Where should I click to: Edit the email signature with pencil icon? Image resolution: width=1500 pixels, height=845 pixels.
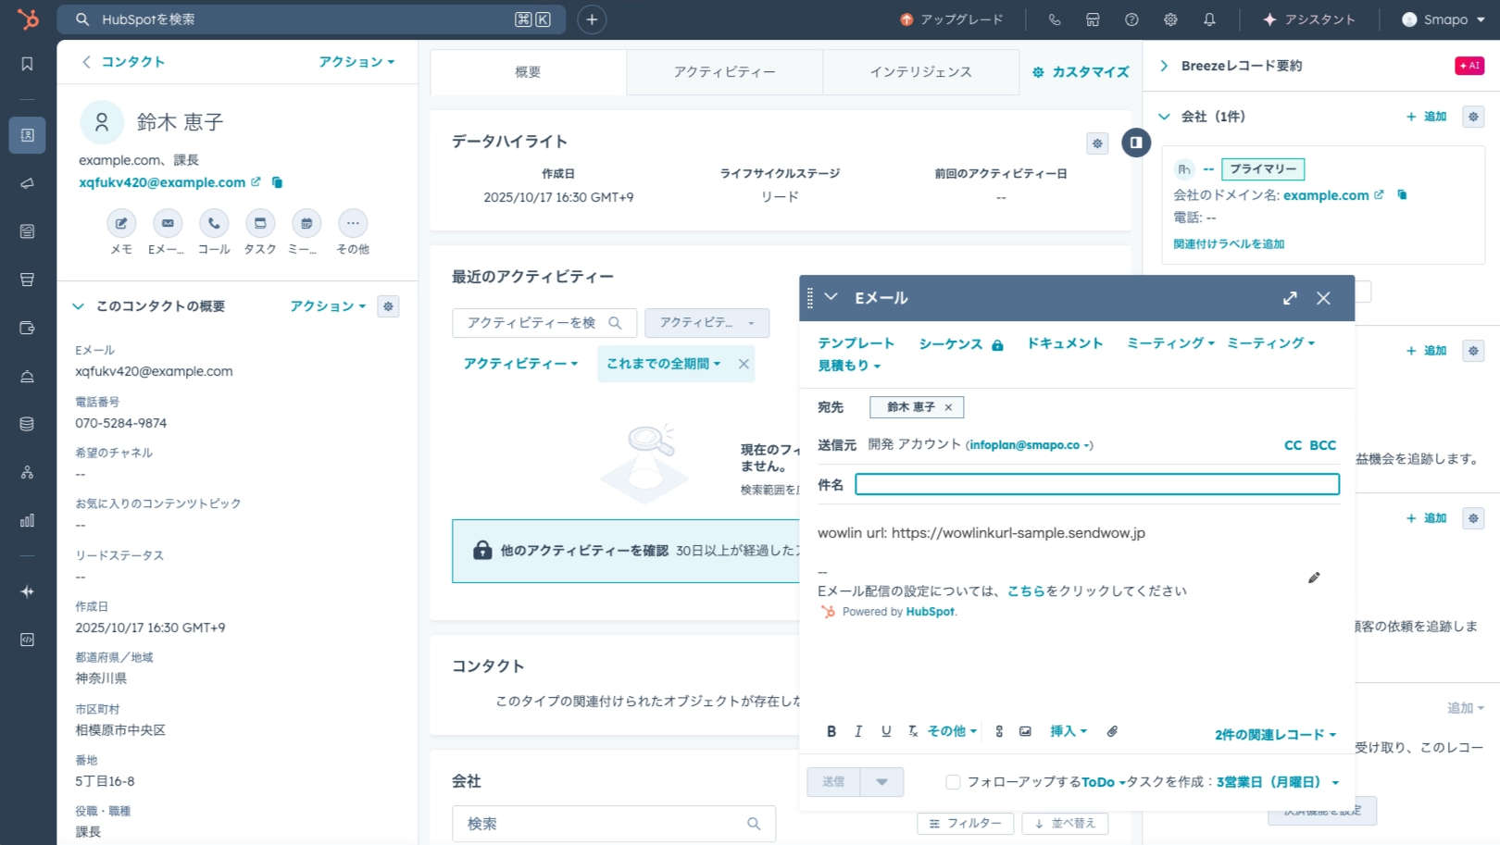tap(1314, 578)
